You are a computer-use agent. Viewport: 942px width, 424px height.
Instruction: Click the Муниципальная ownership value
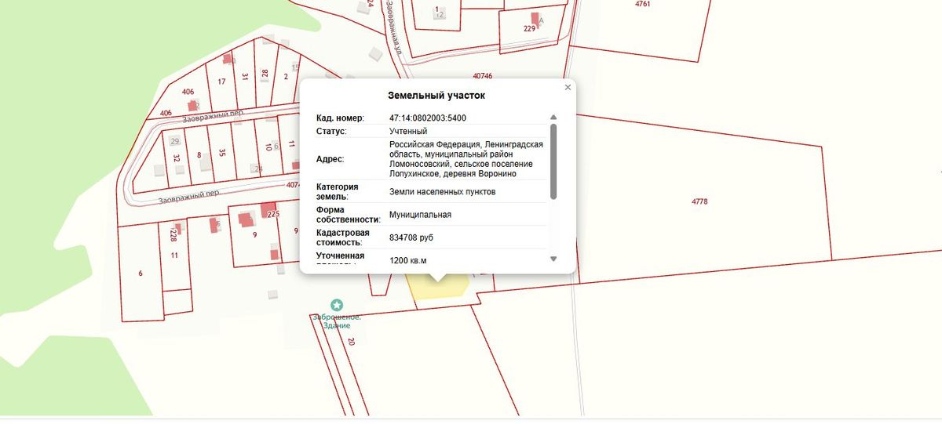pos(420,214)
